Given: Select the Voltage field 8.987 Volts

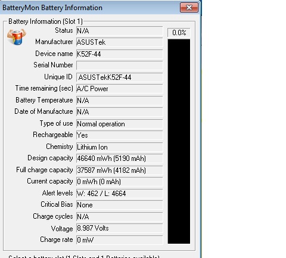Looking at the screenshot, I should click(x=119, y=228).
